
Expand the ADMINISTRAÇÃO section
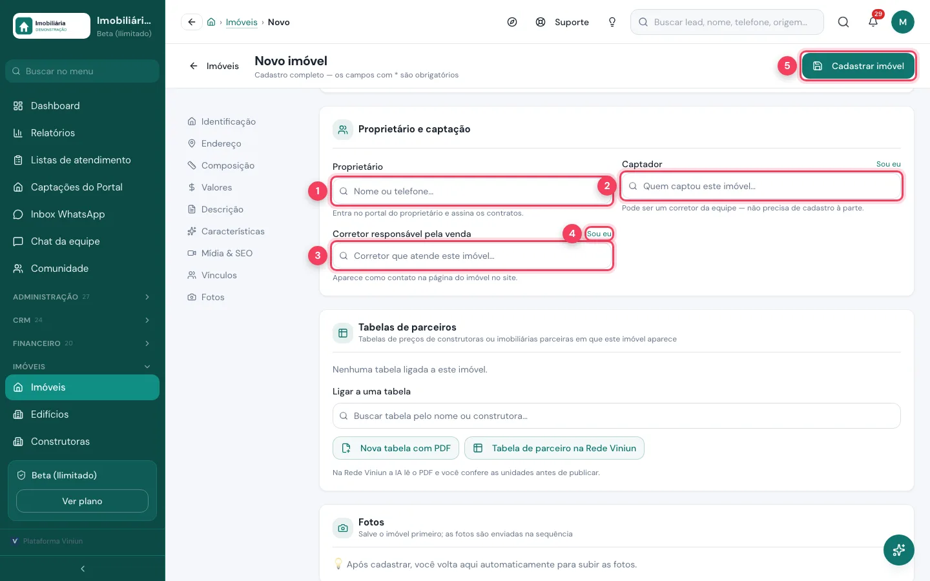pos(82,297)
